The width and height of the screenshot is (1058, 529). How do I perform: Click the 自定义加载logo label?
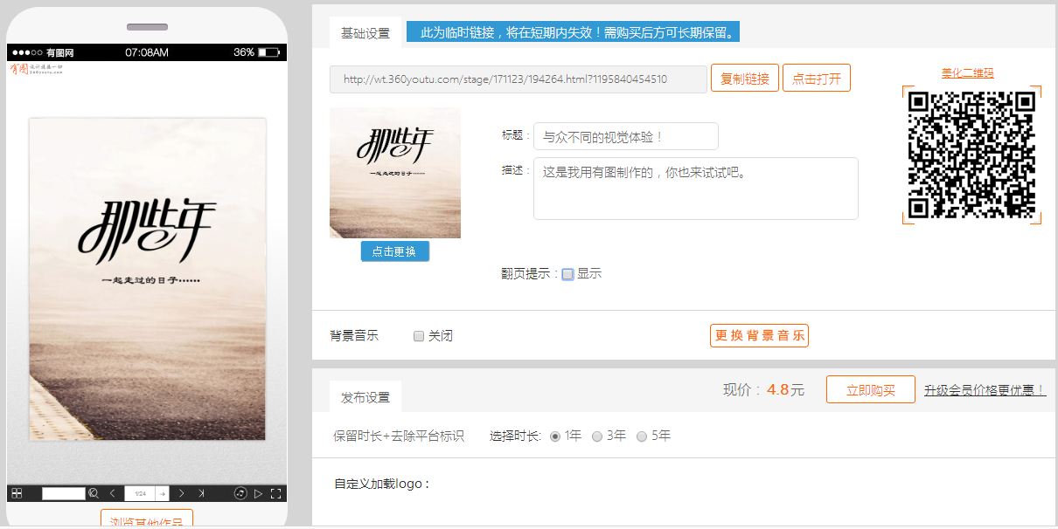click(382, 484)
